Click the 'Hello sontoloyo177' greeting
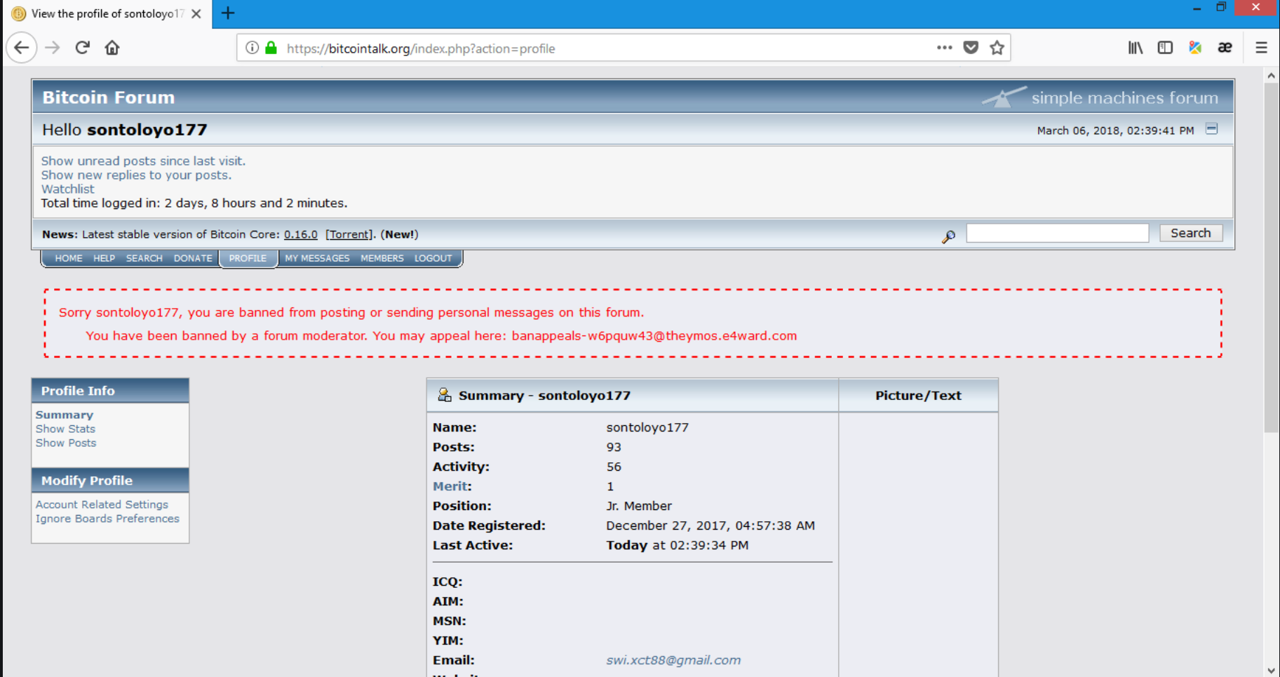The height and width of the screenshot is (677, 1280). [x=124, y=129]
